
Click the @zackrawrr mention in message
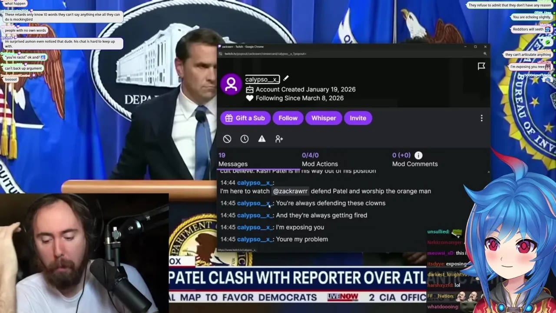tap(290, 191)
